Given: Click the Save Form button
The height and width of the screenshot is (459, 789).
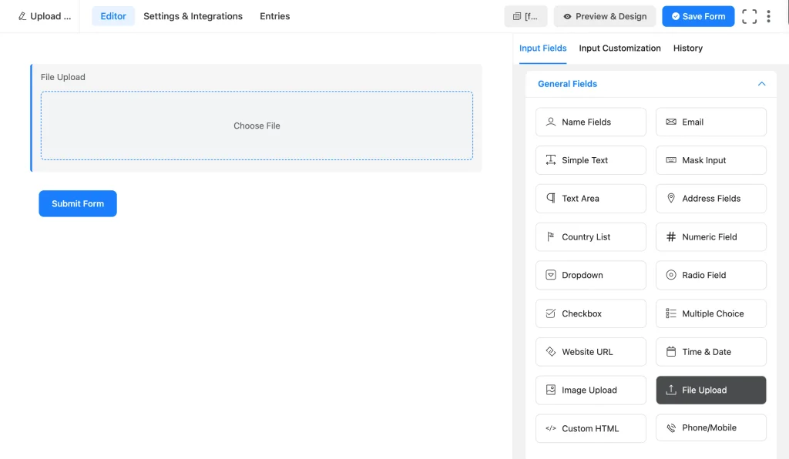Looking at the screenshot, I should (x=698, y=17).
